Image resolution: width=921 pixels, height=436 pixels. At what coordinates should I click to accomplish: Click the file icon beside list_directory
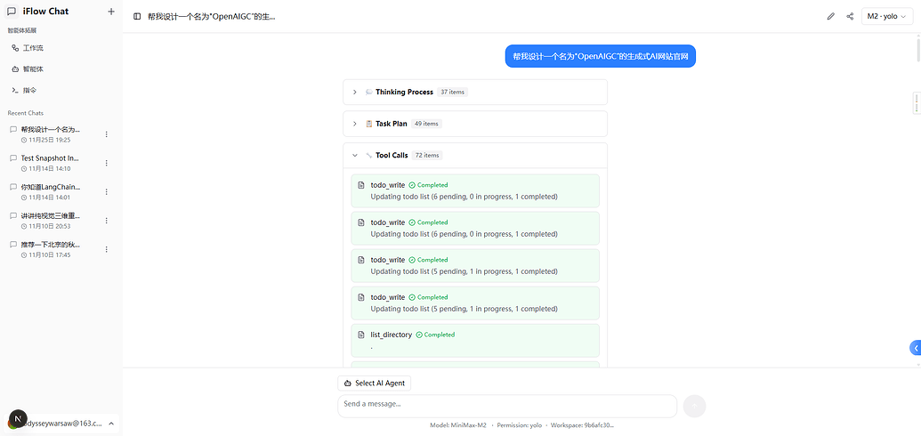tap(361, 335)
